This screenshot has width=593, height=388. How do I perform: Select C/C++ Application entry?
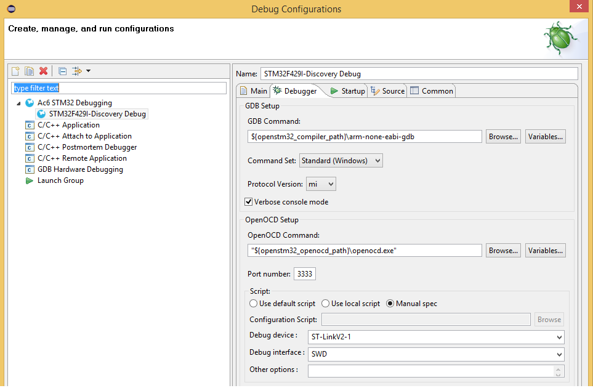68,125
